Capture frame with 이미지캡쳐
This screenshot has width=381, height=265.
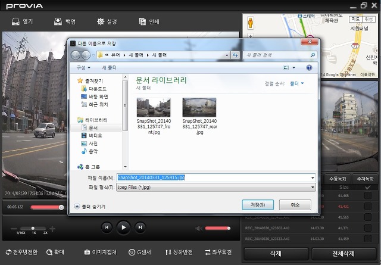click(101, 252)
